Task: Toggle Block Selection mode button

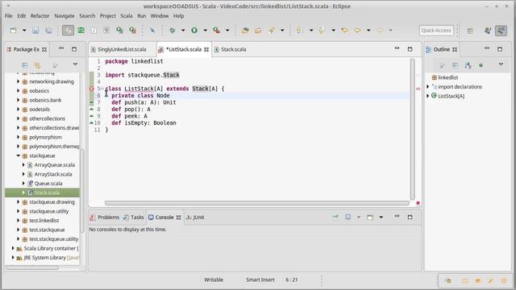Action: pyautogui.click(x=94, y=31)
